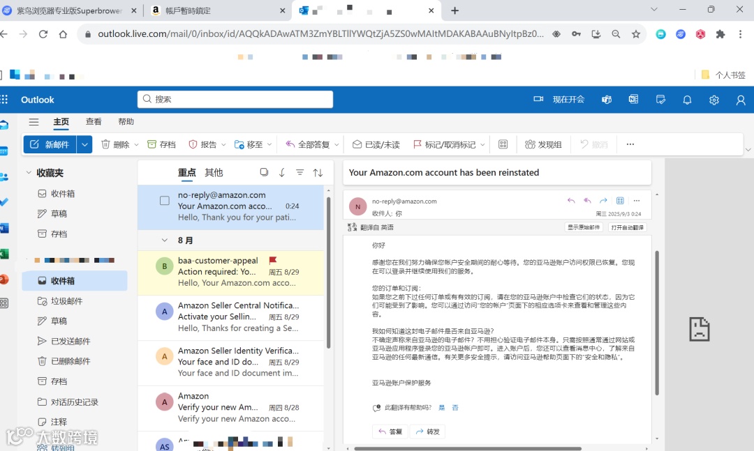This screenshot has width=754, height=451.
Task: Click the message list vertical scrollbar
Action: 328,273
